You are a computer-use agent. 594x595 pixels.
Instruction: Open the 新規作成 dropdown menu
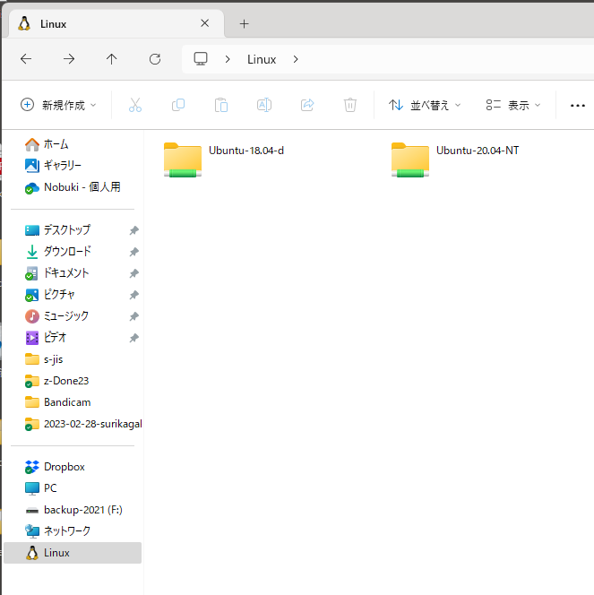(x=59, y=105)
